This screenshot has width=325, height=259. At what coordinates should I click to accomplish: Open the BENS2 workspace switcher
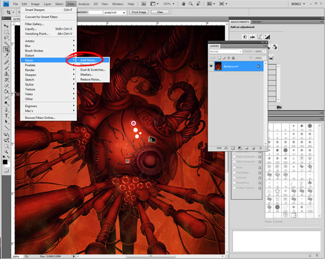pos(298,4)
